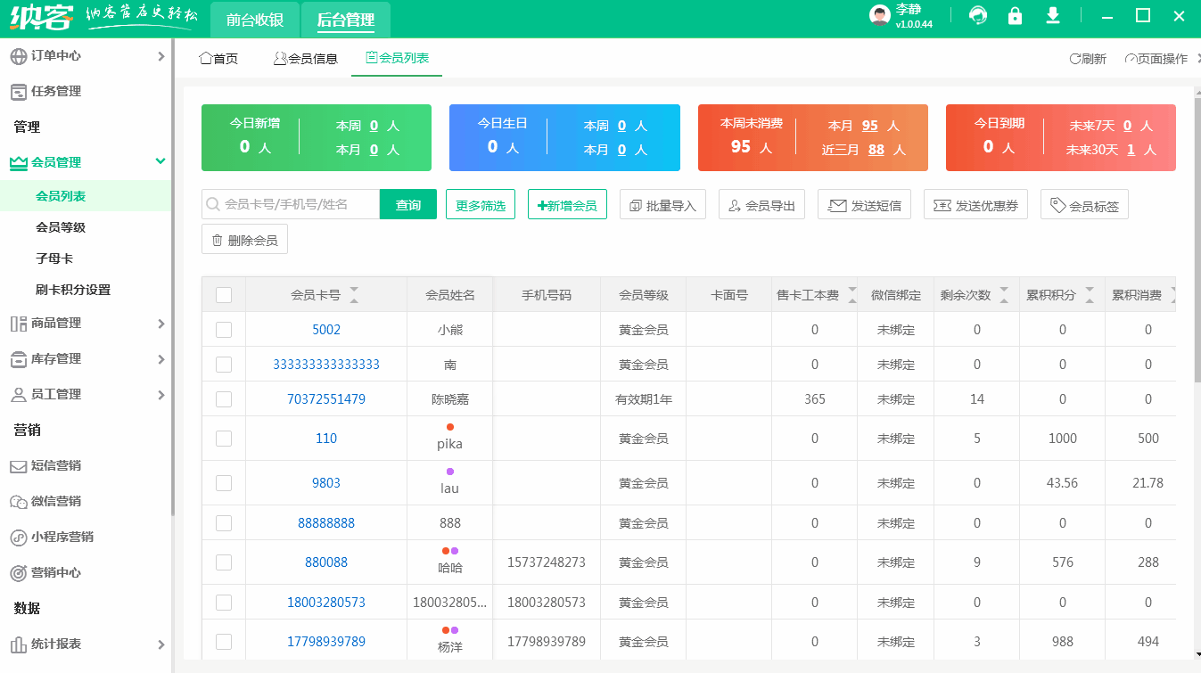This screenshot has height=673, width=1201.
Task: Check the row checkbox for member 5002
Action: point(223,329)
